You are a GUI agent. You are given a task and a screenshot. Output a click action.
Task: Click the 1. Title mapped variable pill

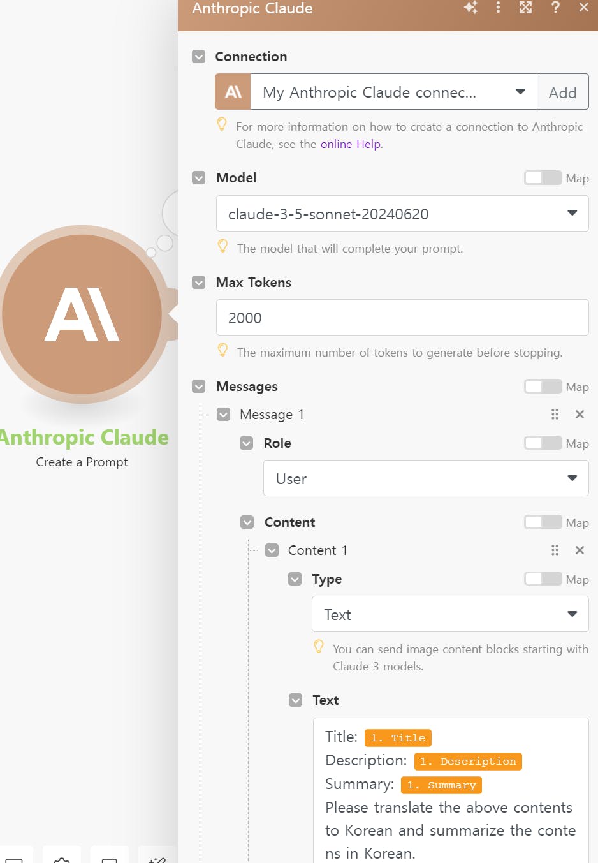[398, 738]
